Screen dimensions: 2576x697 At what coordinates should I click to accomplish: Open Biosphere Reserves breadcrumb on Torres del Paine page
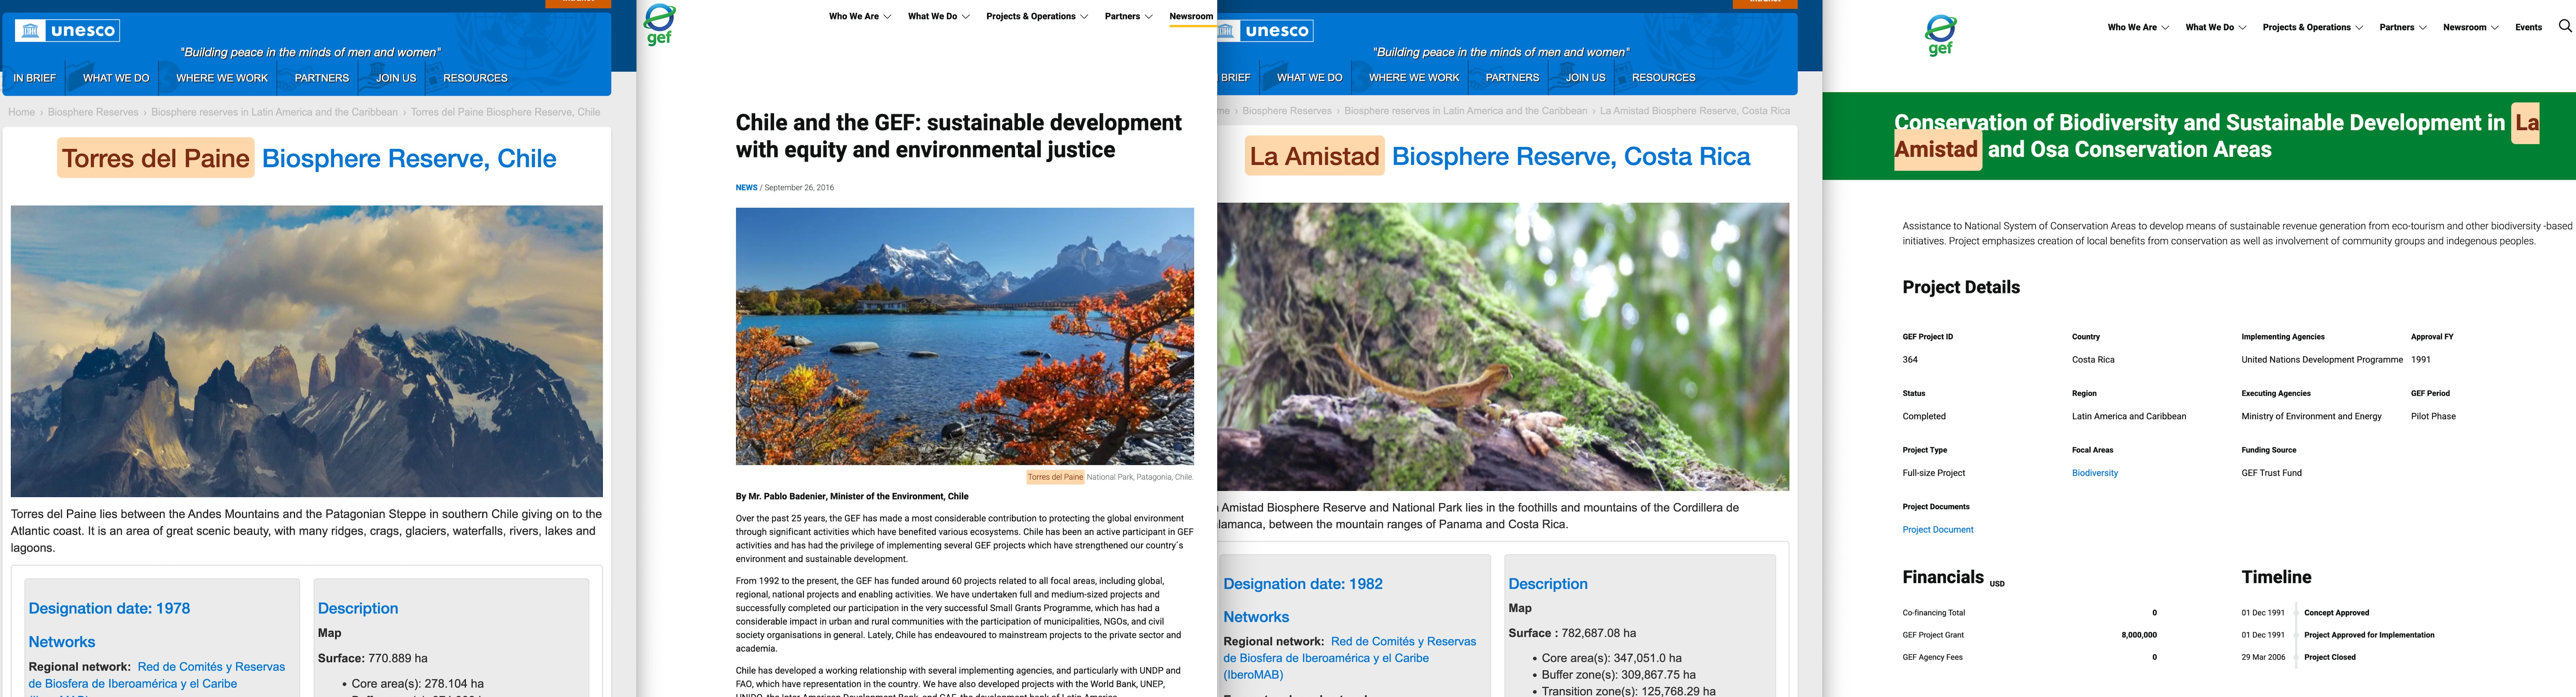(93, 112)
